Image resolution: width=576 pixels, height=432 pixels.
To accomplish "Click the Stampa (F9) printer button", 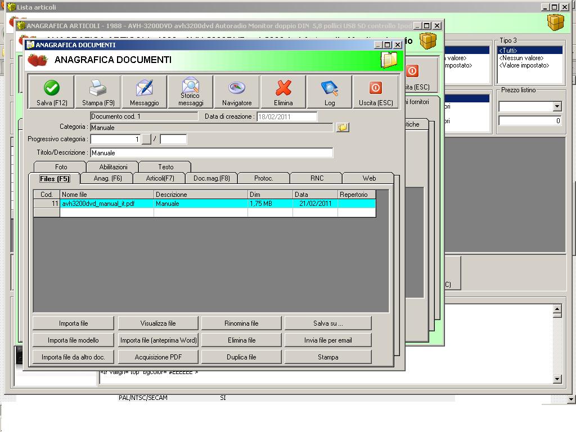I will [x=98, y=92].
